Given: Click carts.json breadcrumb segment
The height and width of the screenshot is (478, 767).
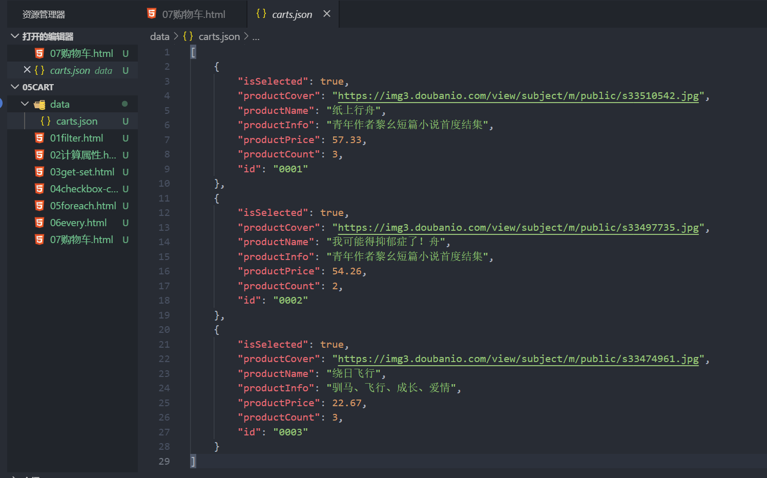Looking at the screenshot, I should (219, 36).
